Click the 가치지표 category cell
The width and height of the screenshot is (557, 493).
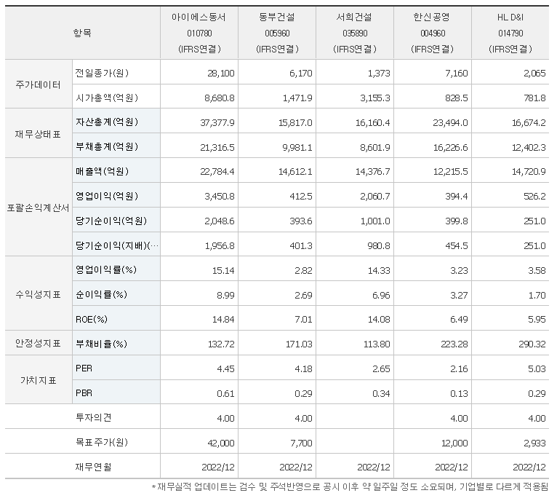[39, 380]
